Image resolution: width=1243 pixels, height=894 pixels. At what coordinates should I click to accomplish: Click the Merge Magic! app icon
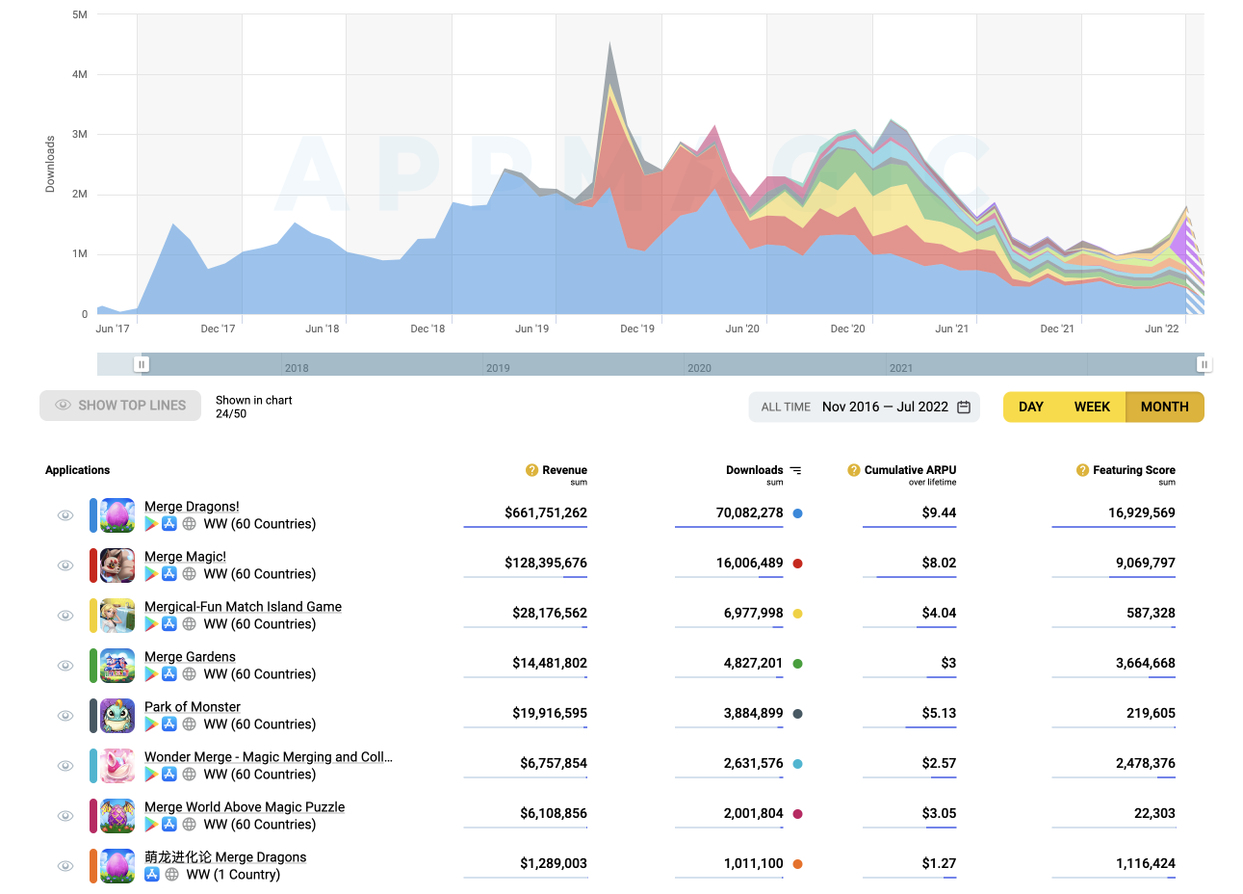point(117,565)
